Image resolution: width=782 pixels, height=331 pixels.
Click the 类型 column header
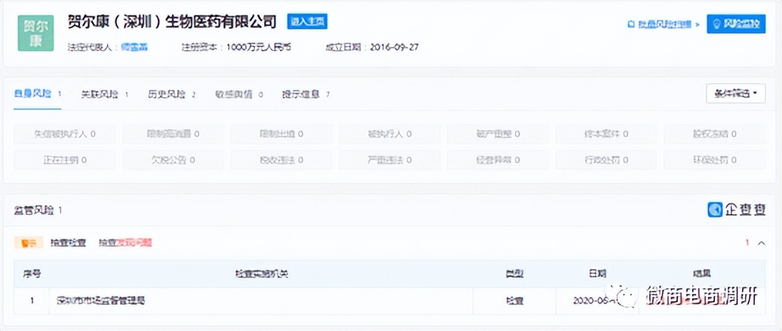click(x=514, y=274)
